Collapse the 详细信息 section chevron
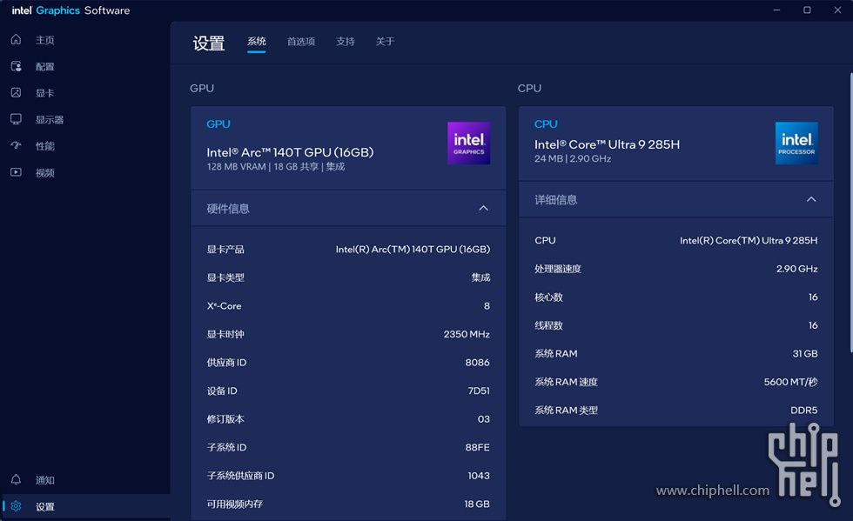Screen dimensions: 853x521 811,199
